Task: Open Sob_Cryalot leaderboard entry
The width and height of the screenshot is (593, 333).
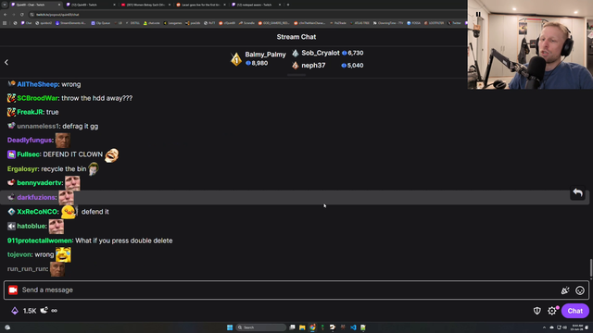Action: point(321,54)
